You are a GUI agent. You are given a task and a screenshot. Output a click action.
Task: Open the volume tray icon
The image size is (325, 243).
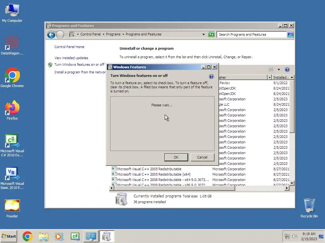(x=295, y=236)
